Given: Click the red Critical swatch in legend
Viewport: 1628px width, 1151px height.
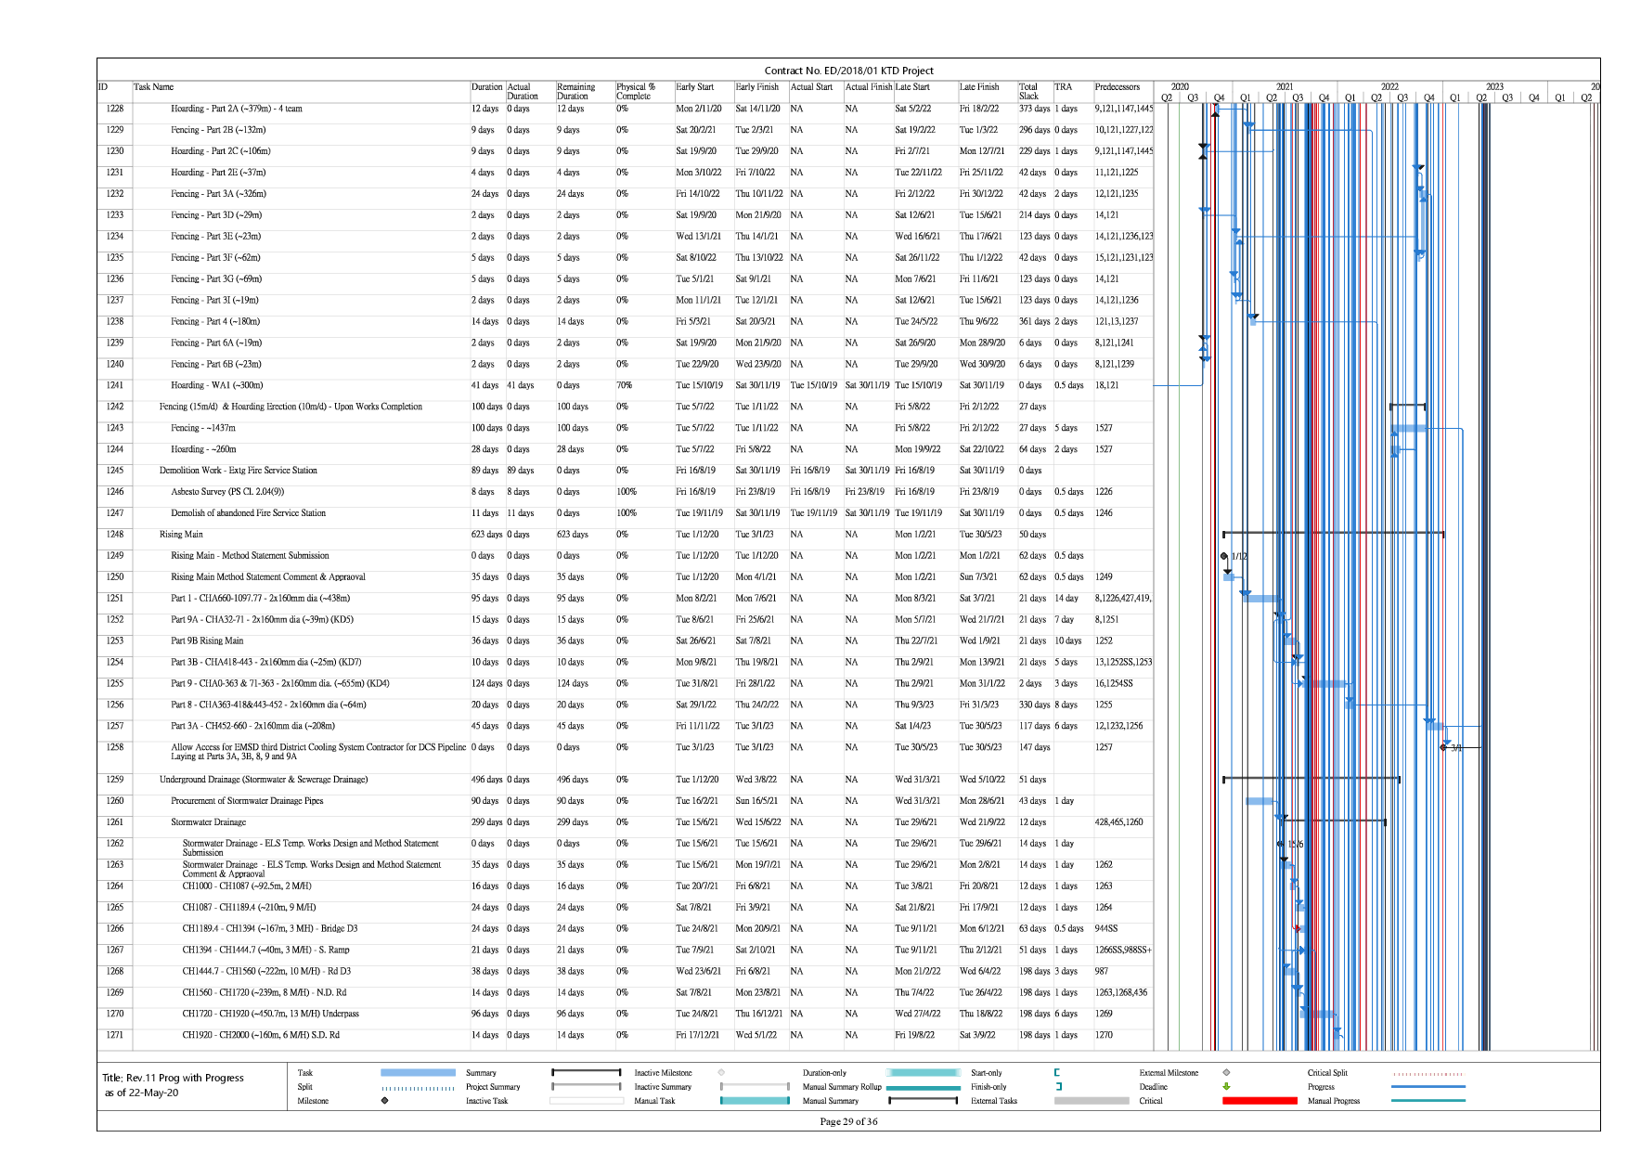Looking at the screenshot, I should click(1260, 1101).
